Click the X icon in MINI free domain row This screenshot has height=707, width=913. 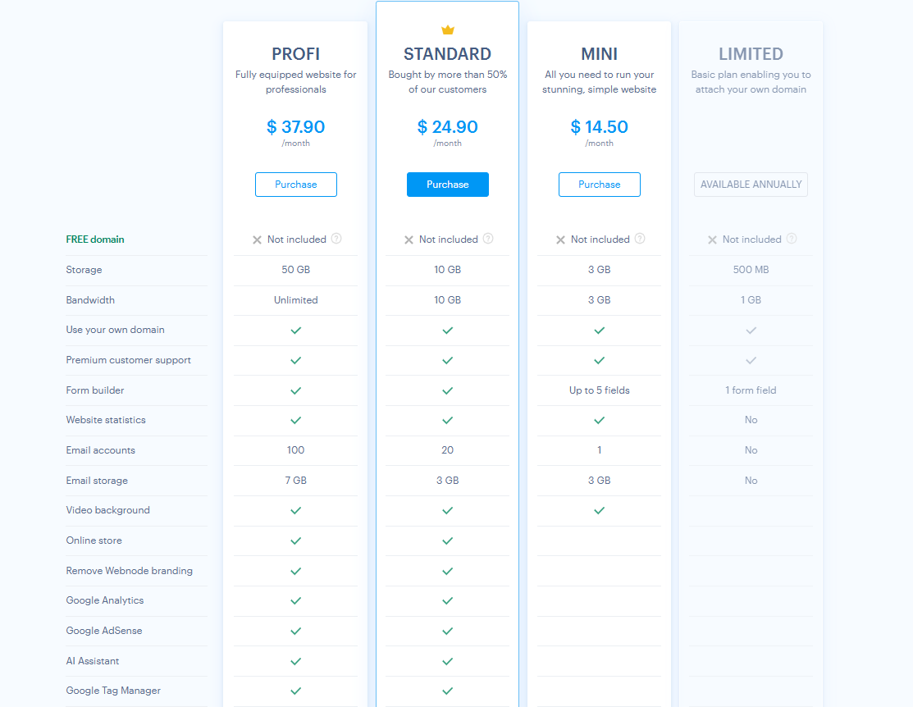coord(560,240)
